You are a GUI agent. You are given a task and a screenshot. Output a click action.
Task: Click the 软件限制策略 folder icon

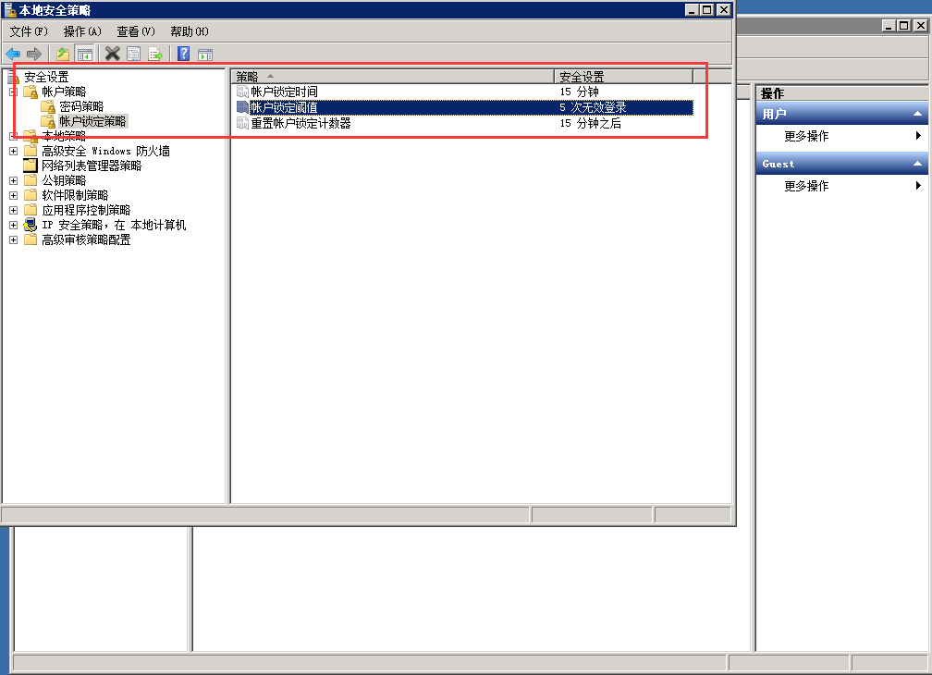click(x=31, y=195)
